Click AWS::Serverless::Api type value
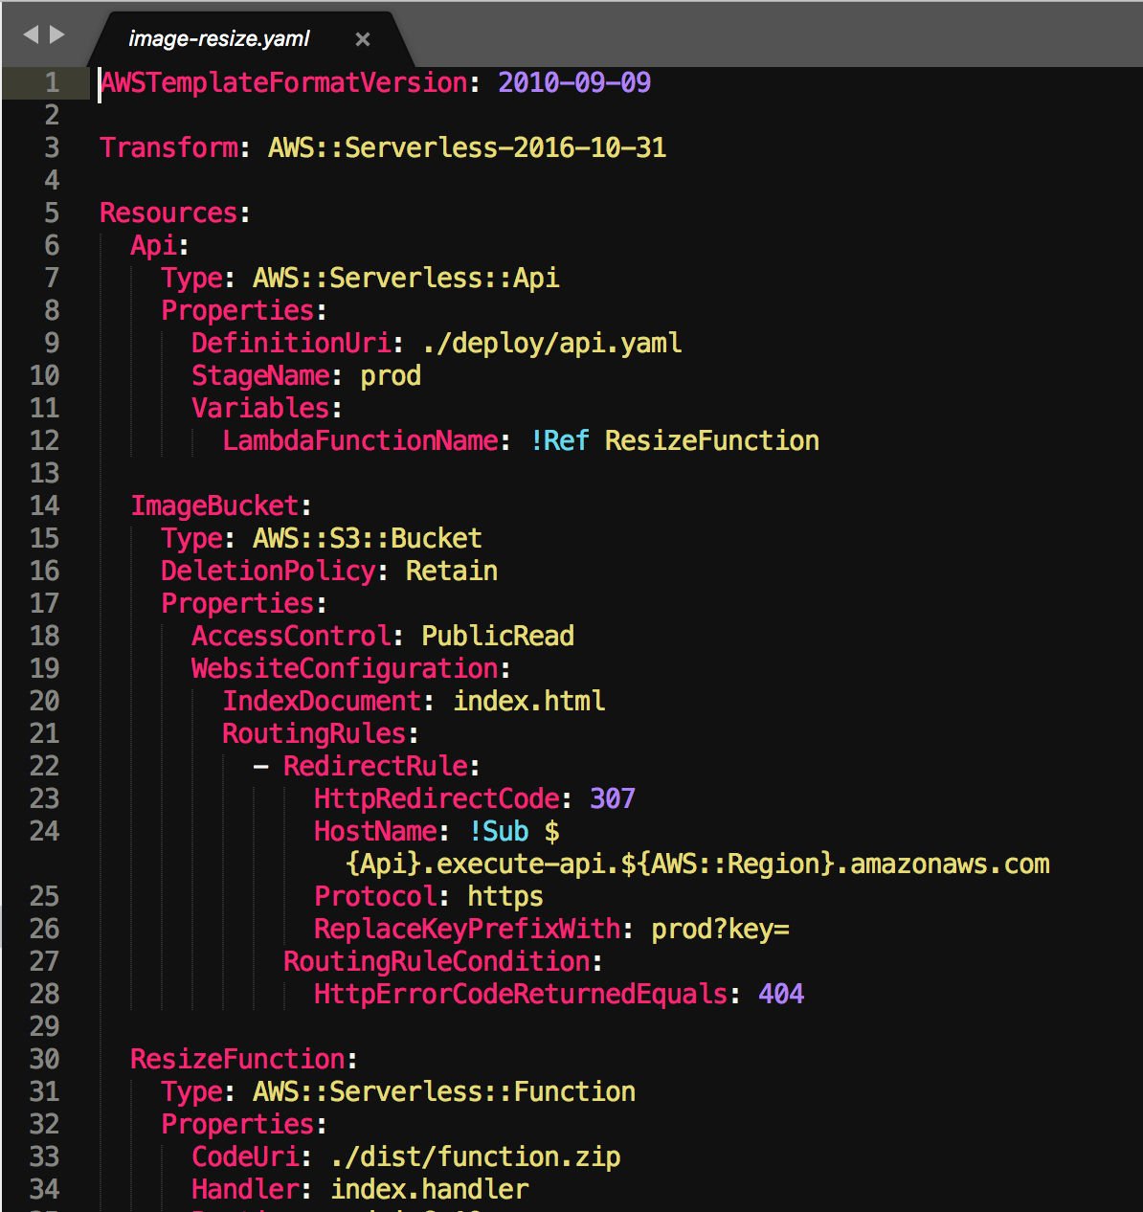This screenshot has height=1212, width=1143. (406, 278)
